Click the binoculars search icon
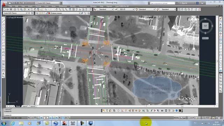224x126 pixels. tap(176, 3)
